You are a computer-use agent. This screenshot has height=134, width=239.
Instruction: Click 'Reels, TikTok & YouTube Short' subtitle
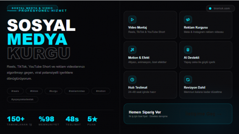coord(146,32)
